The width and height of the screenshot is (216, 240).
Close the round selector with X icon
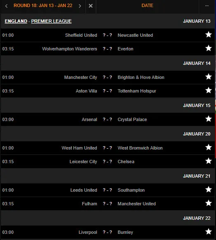[91, 6]
